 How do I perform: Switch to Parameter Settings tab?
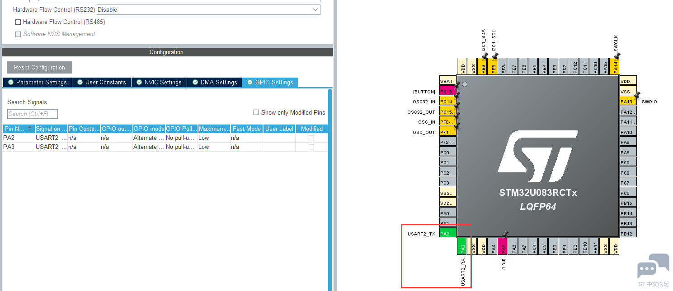click(37, 82)
